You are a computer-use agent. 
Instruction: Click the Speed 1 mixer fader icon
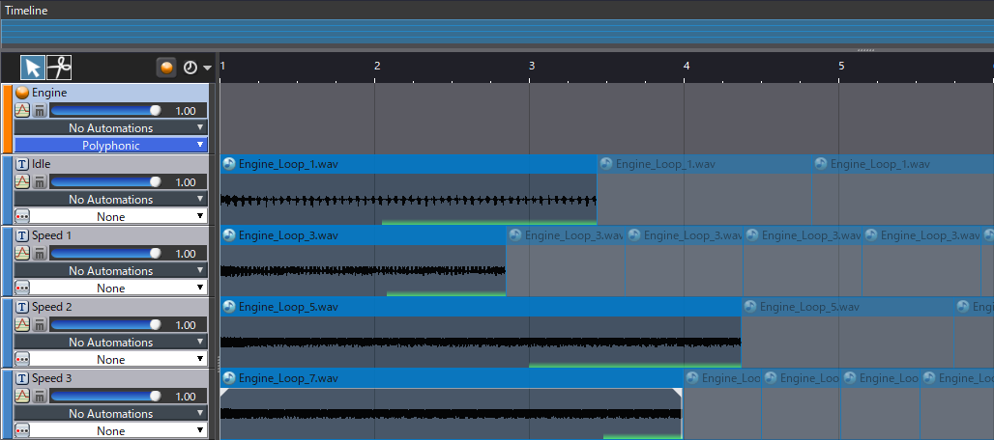[x=40, y=254]
